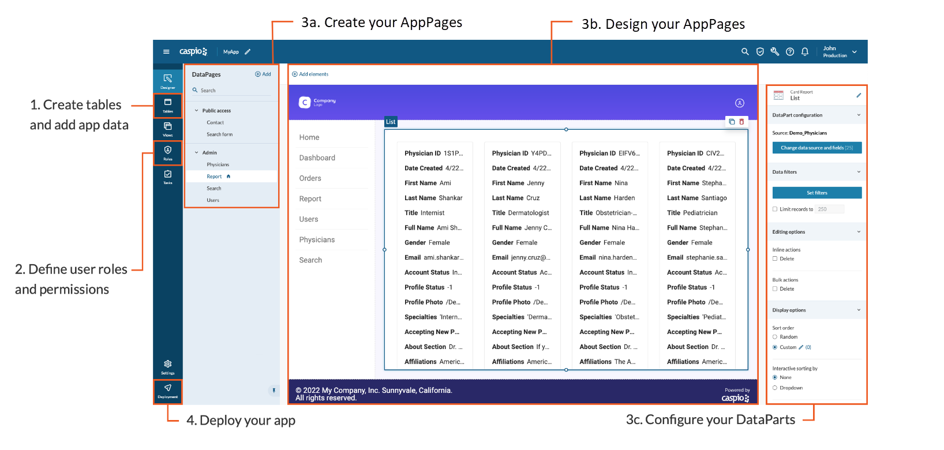Edit MyApp name with pencil icon
This screenshot has height=450, width=944.
click(248, 52)
